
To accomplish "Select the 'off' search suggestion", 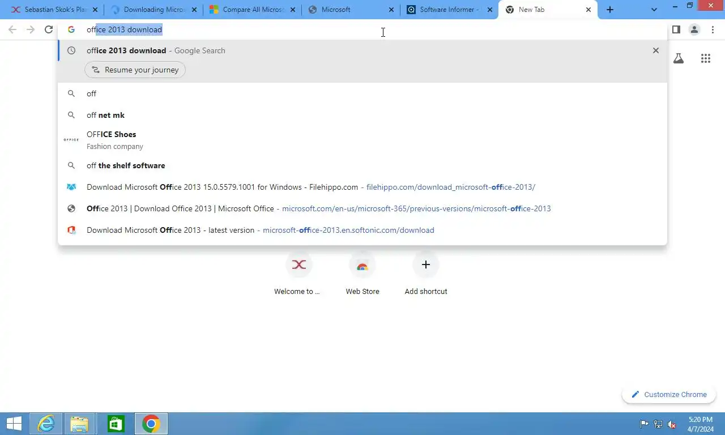I will 362,93.
